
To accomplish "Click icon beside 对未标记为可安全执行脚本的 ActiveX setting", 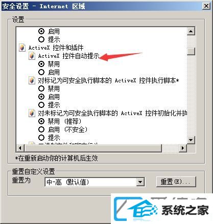I will pyautogui.click(x=32, y=113).
